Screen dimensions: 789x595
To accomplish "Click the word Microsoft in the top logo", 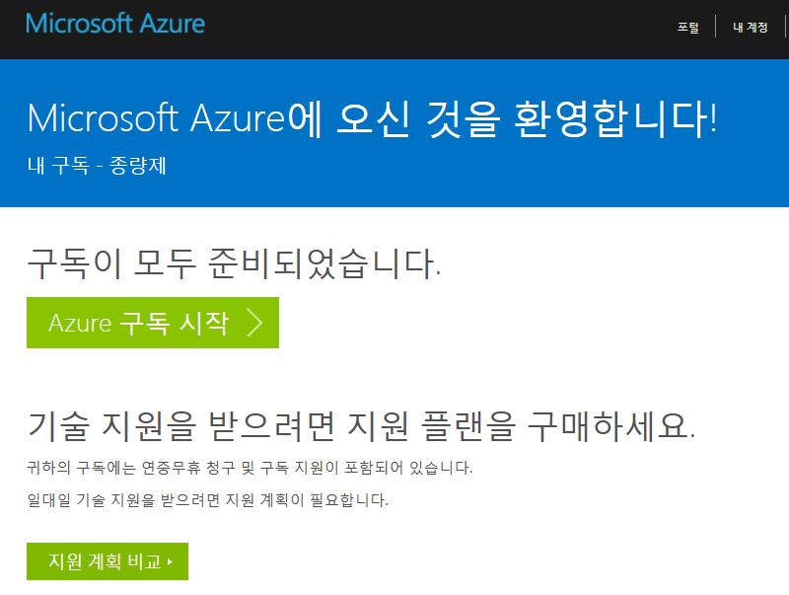I will coord(79,24).
